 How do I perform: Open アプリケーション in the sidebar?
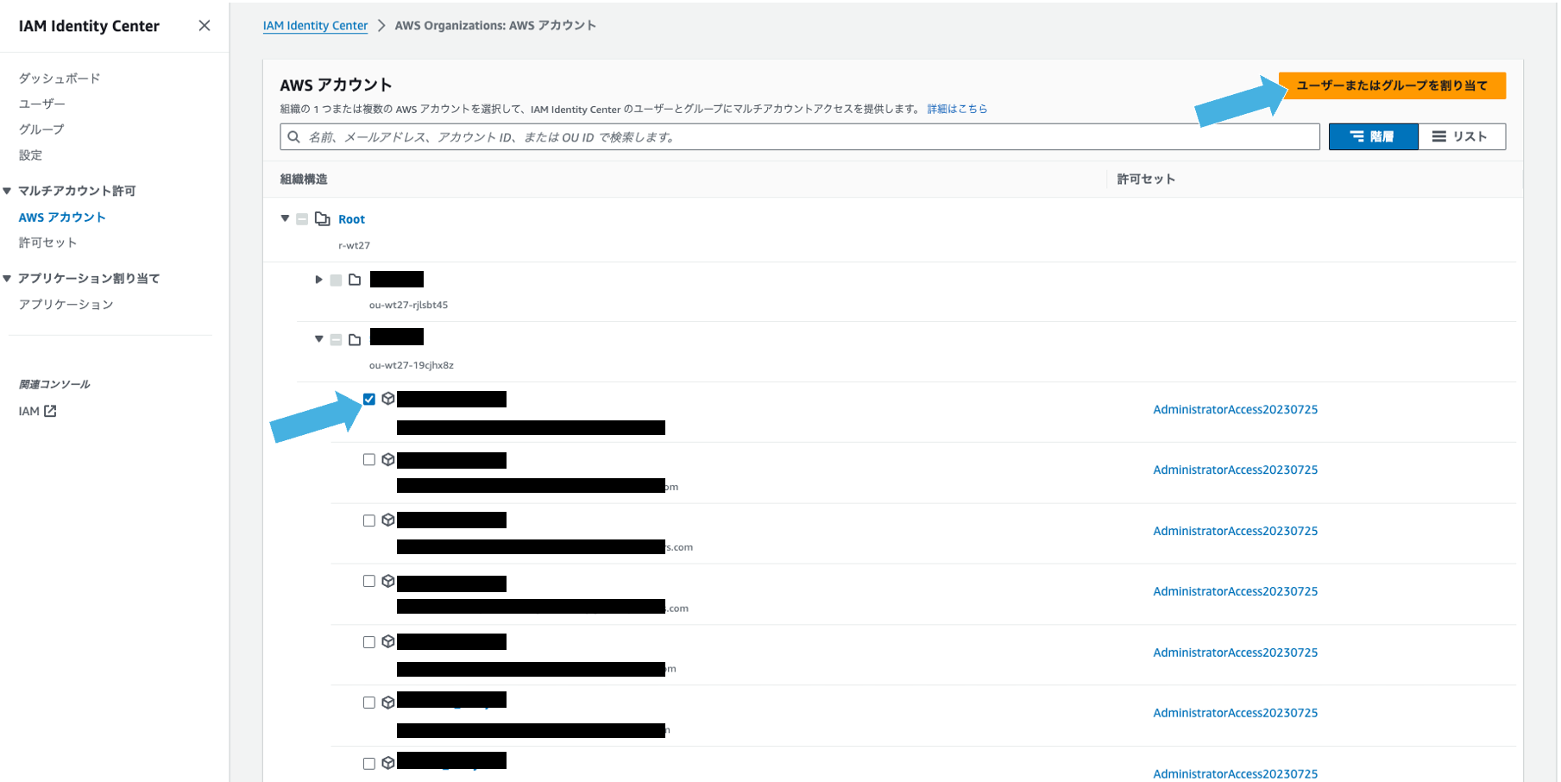point(66,305)
